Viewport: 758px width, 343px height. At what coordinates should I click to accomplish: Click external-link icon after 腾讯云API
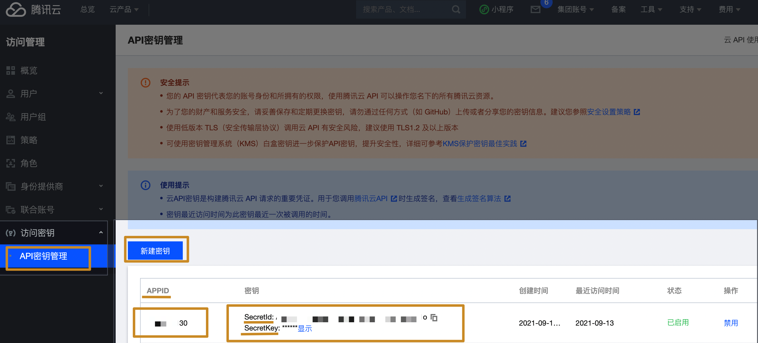[394, 199]
